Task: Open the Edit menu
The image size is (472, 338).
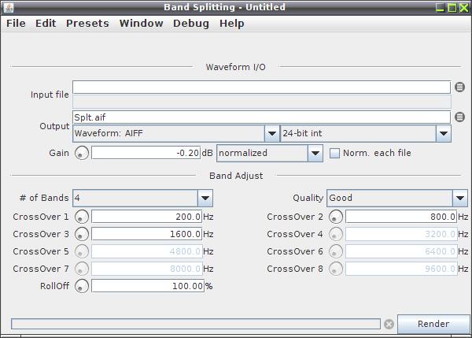Action: tap(46, 24)
